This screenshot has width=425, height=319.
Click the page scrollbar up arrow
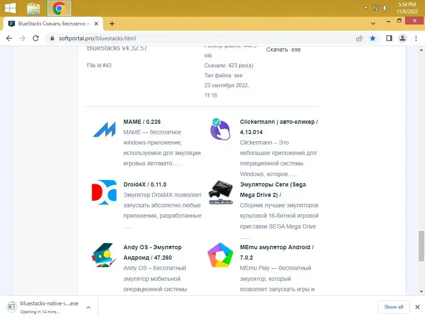point(421,50)
